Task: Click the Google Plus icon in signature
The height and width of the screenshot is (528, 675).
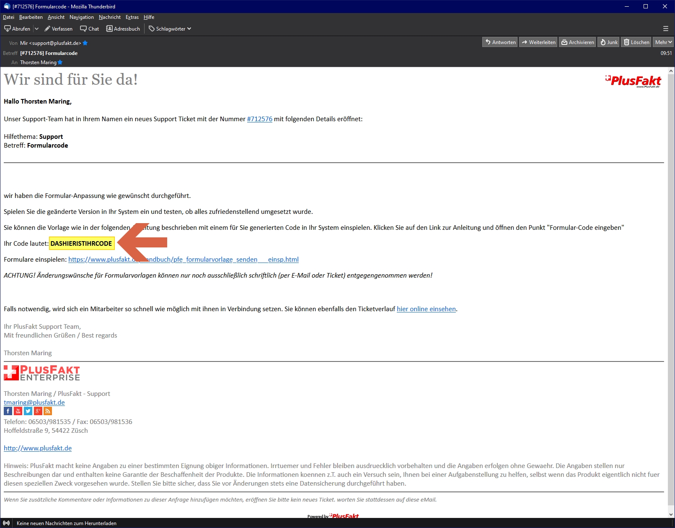Action: click(x=38, y=411)
